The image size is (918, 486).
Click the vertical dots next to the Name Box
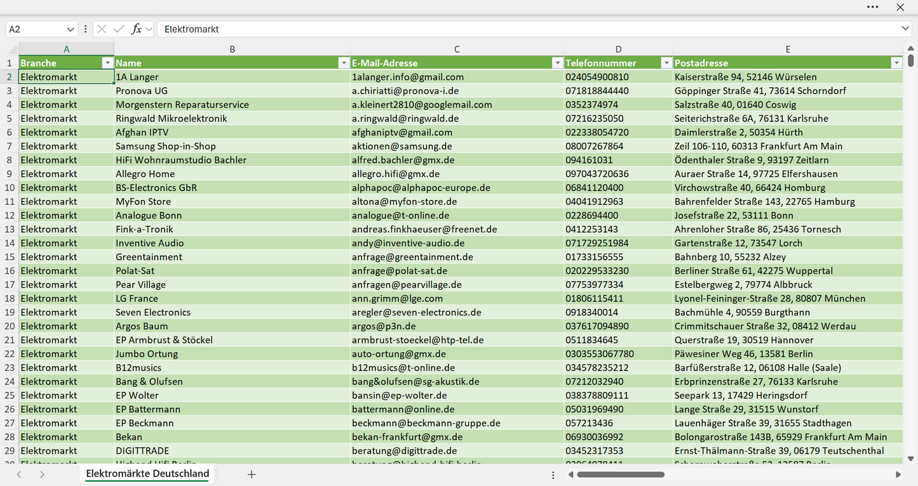[x=86, y=29]
